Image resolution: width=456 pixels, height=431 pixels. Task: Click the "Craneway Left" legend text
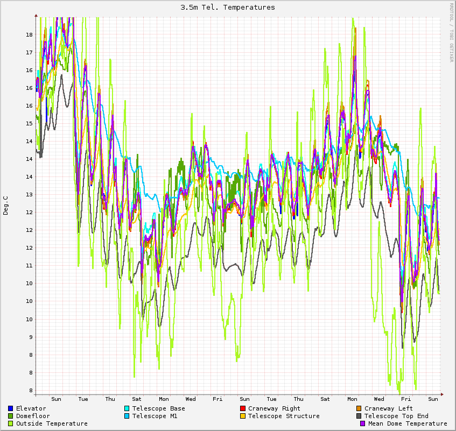(x=389, y=408)
